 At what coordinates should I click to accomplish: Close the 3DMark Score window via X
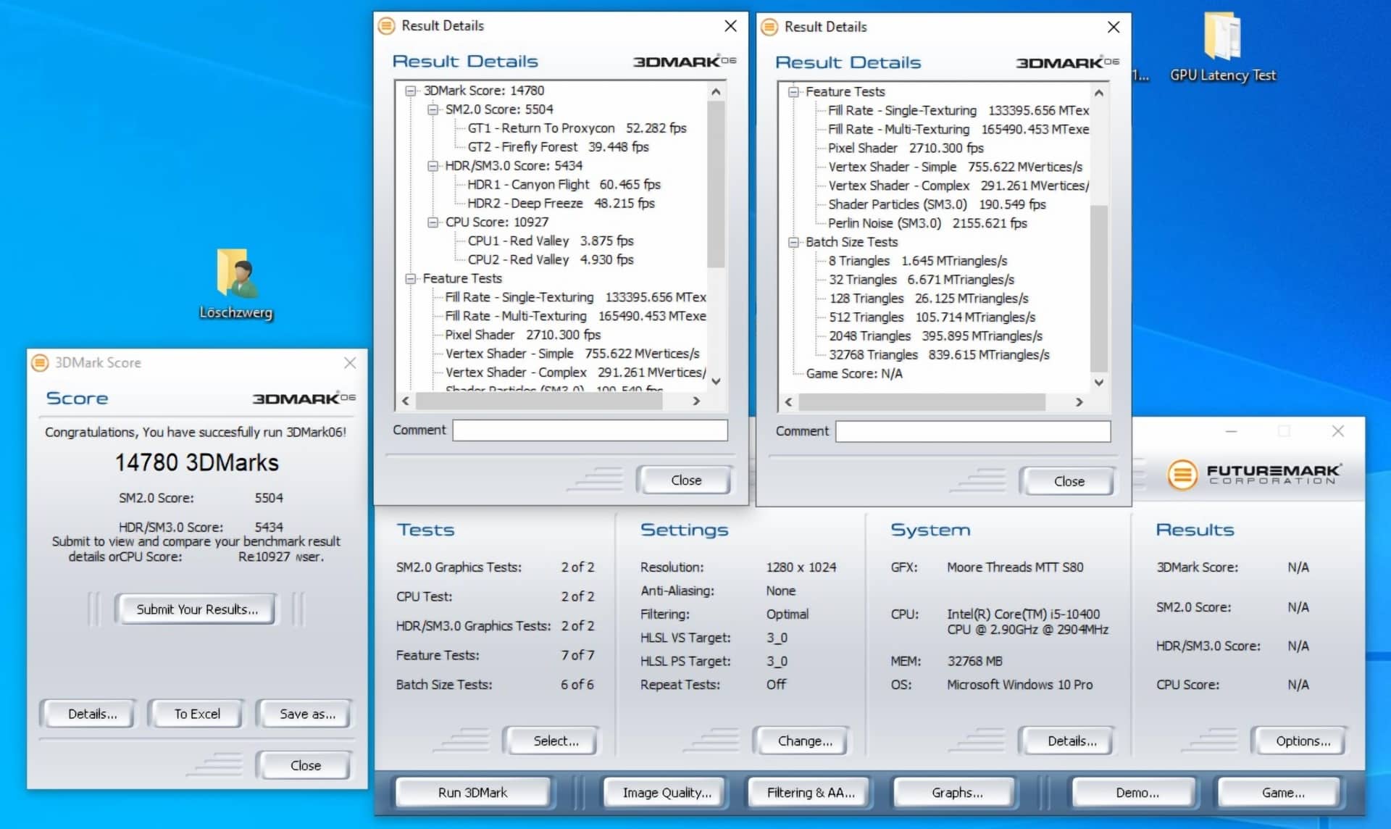pyautogui.click(x=350, y=362)
